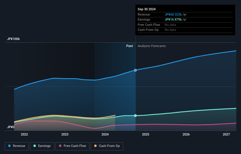Click the 2027 axis label

[226, 135]
